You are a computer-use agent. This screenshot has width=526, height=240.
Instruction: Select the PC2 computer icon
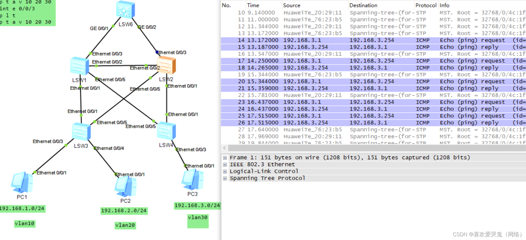tap(125, 186)
